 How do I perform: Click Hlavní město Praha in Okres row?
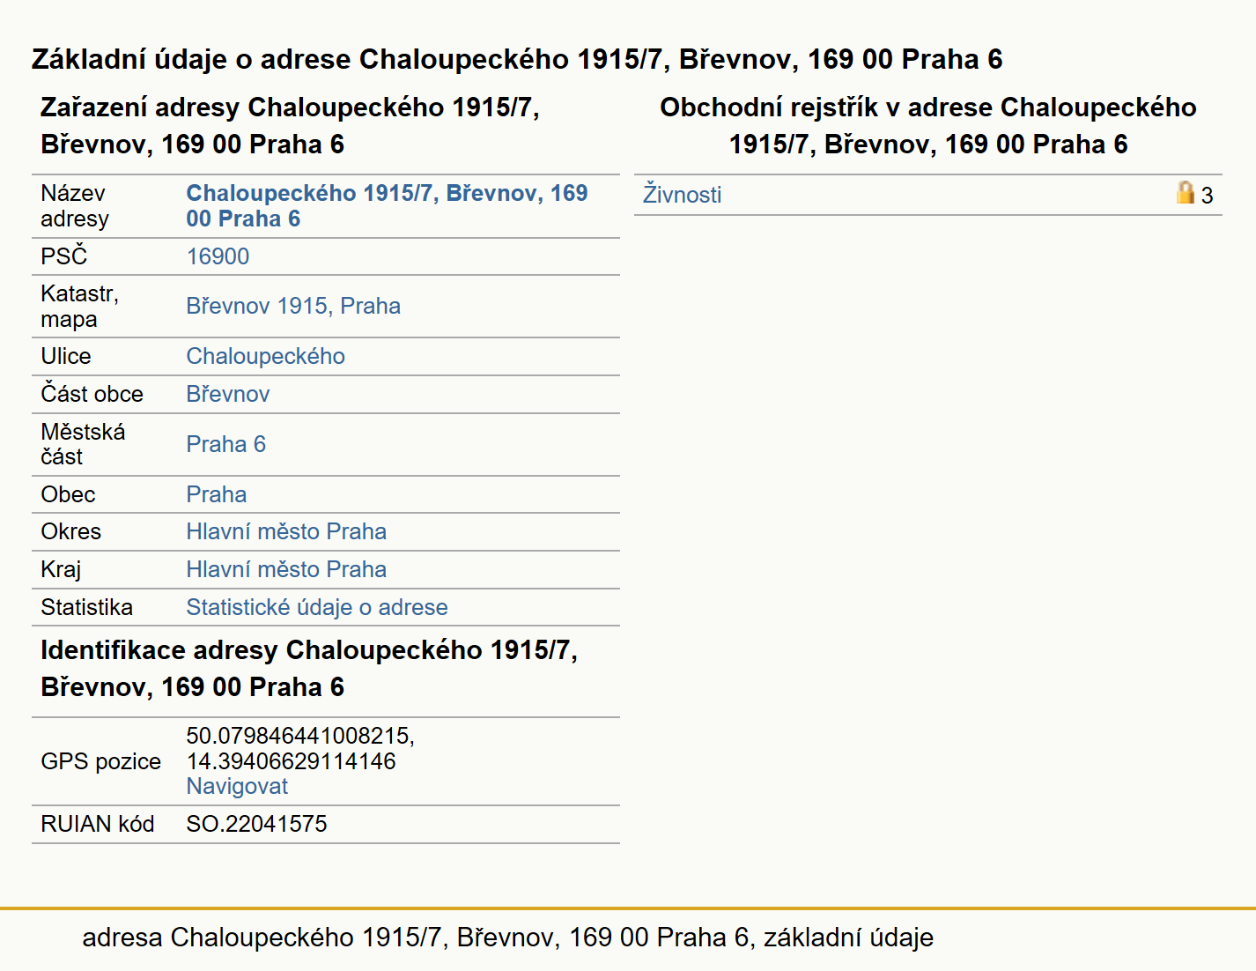(x=286, y=531)
